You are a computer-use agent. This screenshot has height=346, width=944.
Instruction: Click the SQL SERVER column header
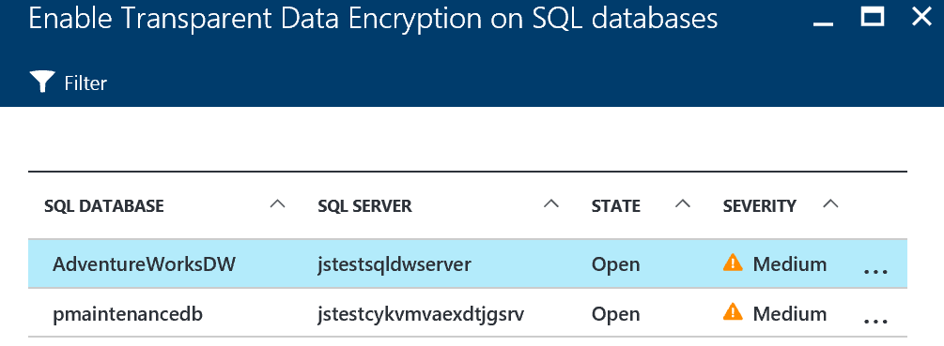(364, 206)
